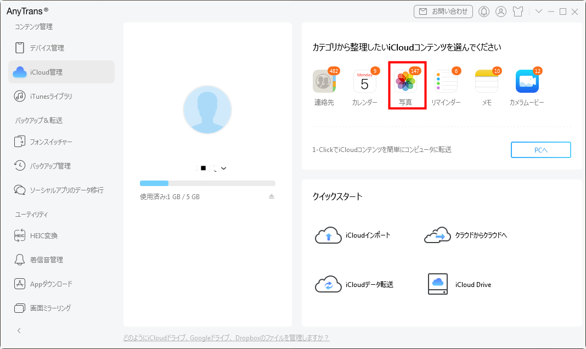Open notifications bell icon
Viewport: 586px width, 349px height.
click(484, 12)
